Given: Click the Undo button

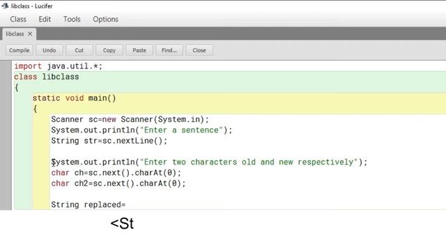Looking at the screenshot, I should (49, 50).
